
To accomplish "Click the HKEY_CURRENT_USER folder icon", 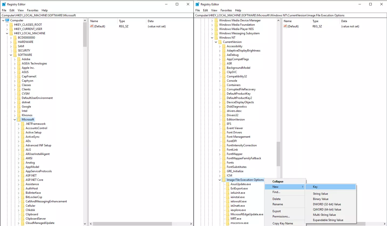I will tap(11, 29).
